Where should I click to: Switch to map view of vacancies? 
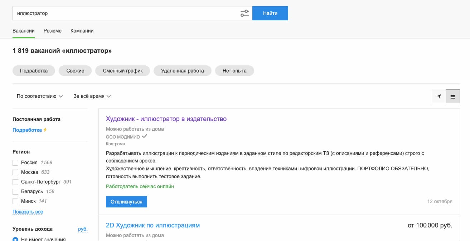coord(438,96)
